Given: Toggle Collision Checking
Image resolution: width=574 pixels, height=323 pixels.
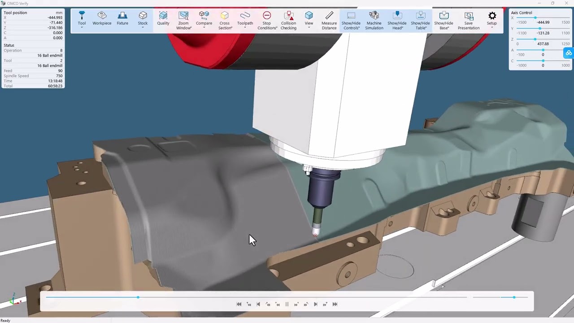Looking at the screenshot, I should (288, 21).
